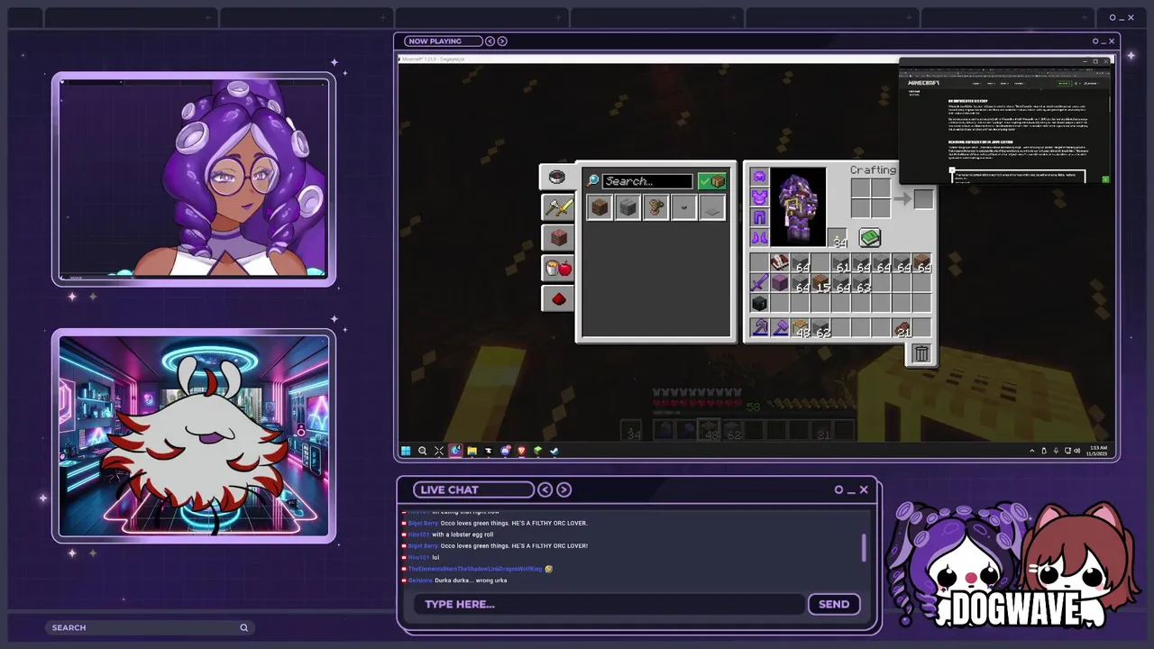The width and height of the screenshot is (1154, 649).
Task: Select the flat pressure plate recipe
Action: pos(711,208)
